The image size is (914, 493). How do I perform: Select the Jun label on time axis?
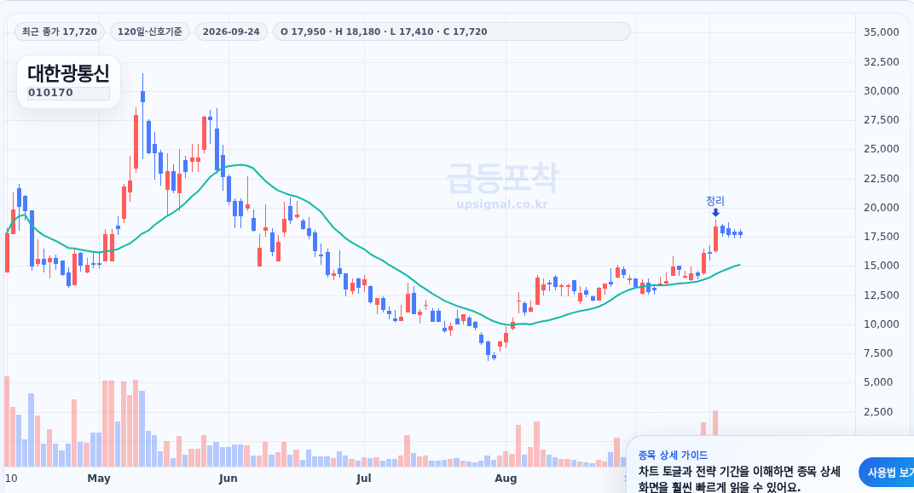pos(228,479)
